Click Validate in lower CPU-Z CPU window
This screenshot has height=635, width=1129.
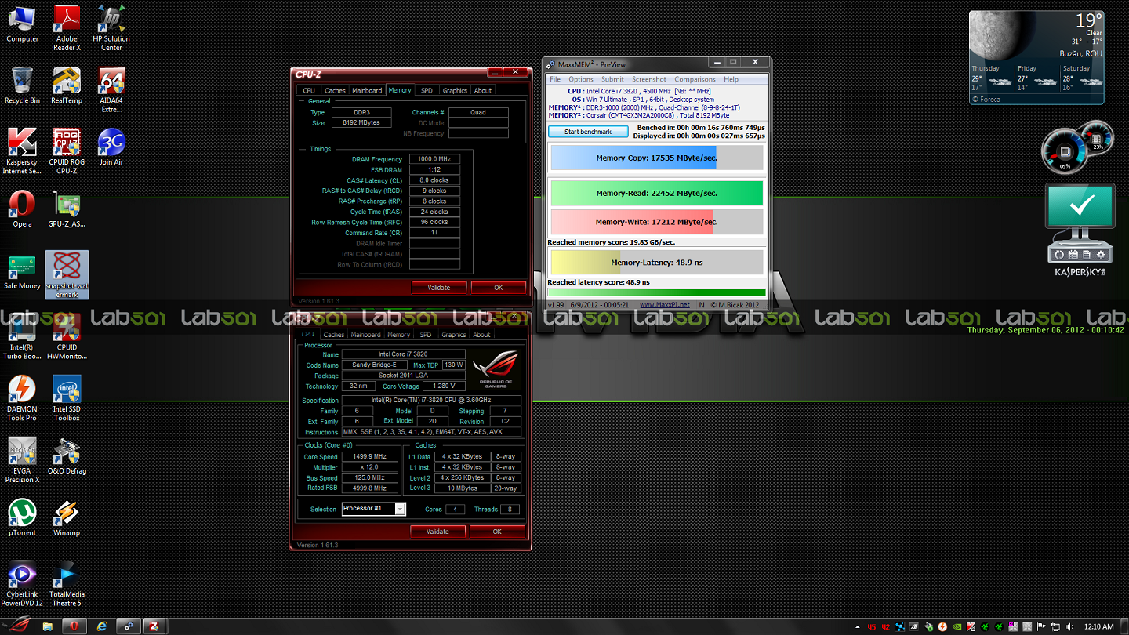click(437, 532)
